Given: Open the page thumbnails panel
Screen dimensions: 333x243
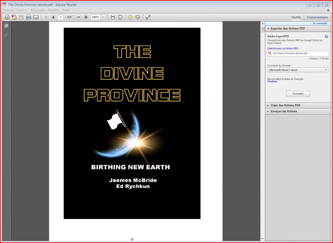Looking at the screenshot, I should 7,26.
